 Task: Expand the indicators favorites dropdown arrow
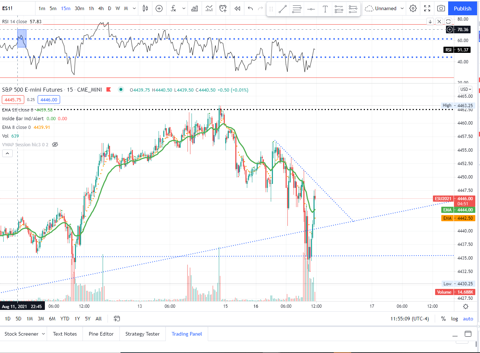184,8
